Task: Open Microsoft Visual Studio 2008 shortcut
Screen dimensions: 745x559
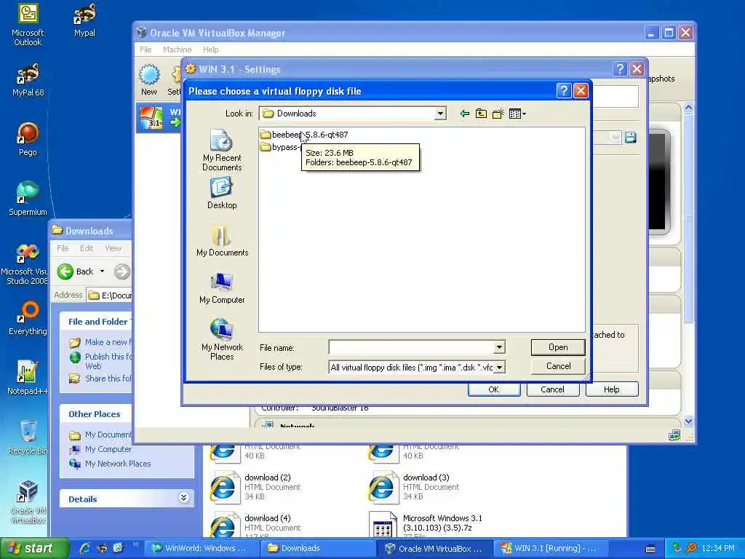Action: 25,263
